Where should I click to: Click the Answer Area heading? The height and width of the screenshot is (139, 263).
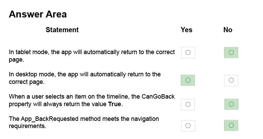38,14
